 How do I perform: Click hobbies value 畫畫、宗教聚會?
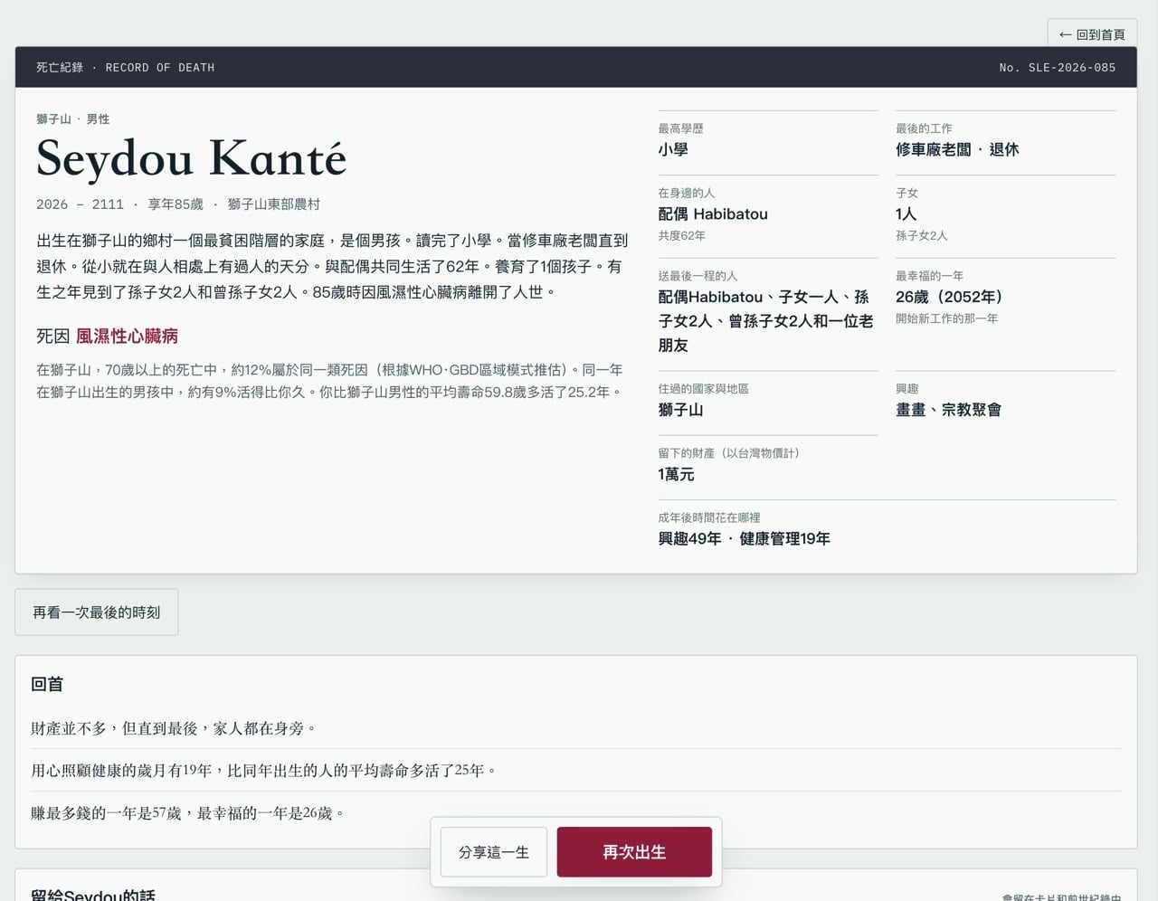948,410
